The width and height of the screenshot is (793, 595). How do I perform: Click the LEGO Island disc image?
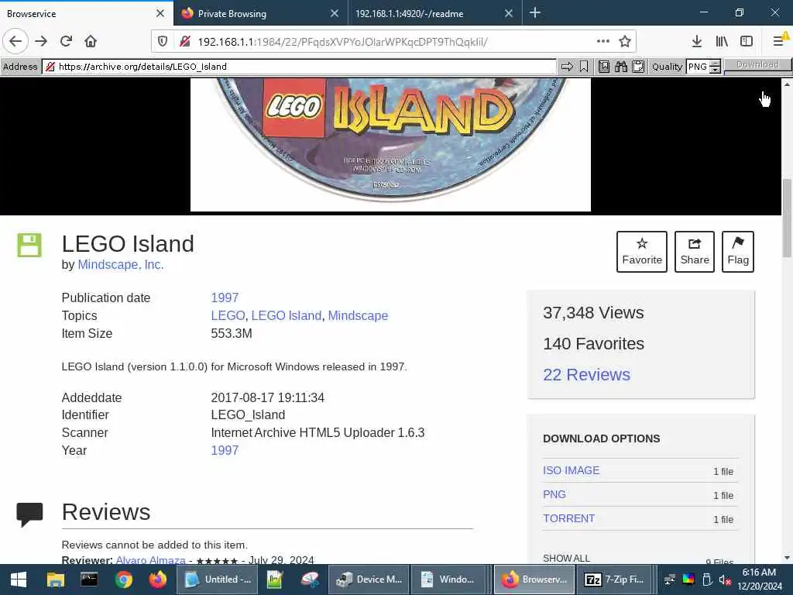coord(390,144)
